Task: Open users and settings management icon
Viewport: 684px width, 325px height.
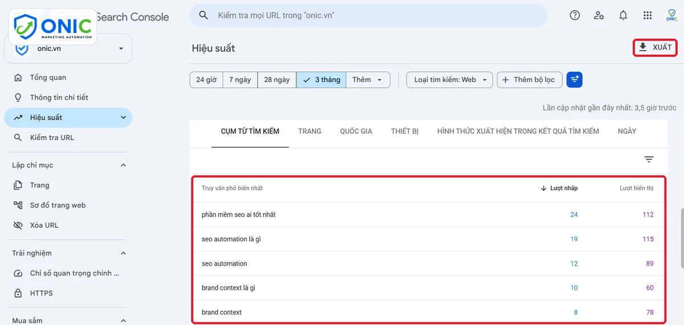Action: pos(599,15)
